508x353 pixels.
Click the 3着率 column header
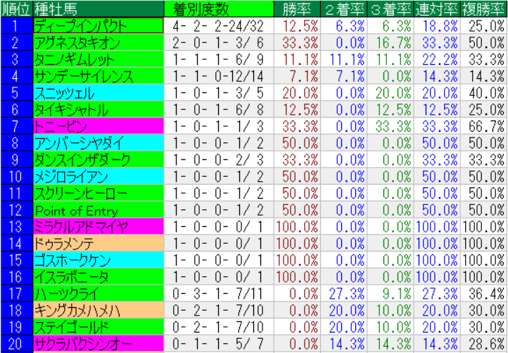point(390,8)
